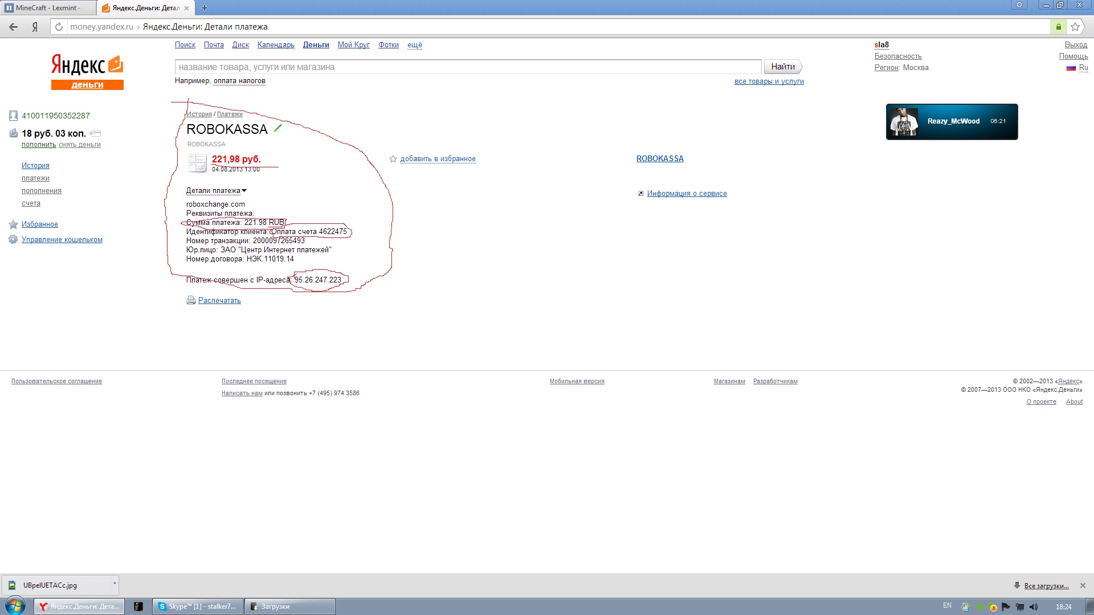
Task: Click the user avatar icon beside account number
Action: (x=14, y=116)
